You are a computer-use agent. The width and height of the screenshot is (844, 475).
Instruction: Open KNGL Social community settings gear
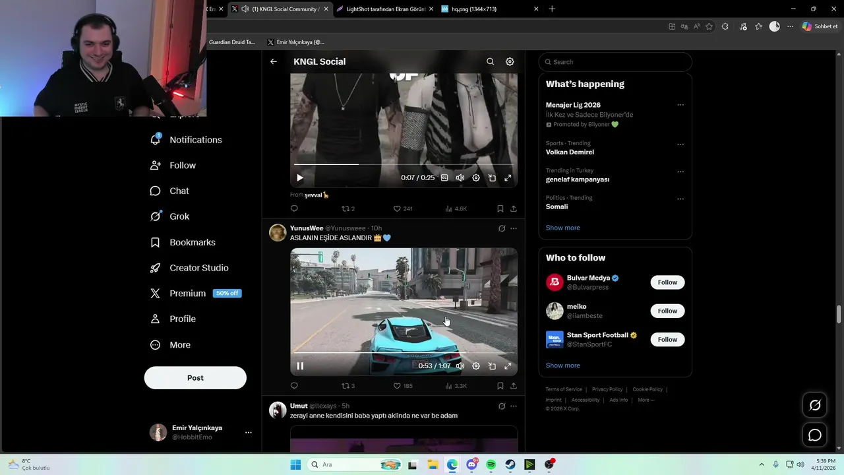coord(510,61)
